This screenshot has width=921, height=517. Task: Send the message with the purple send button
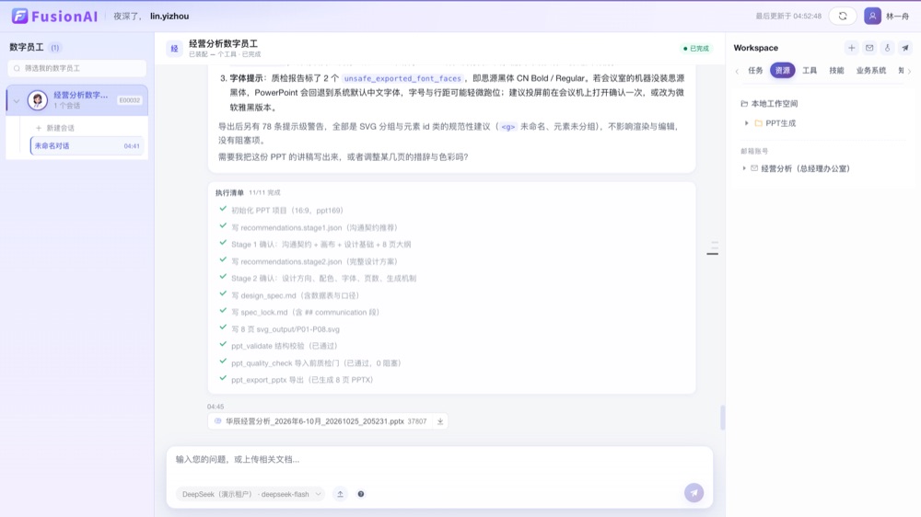pyautogui.click(x=694, y=493)
